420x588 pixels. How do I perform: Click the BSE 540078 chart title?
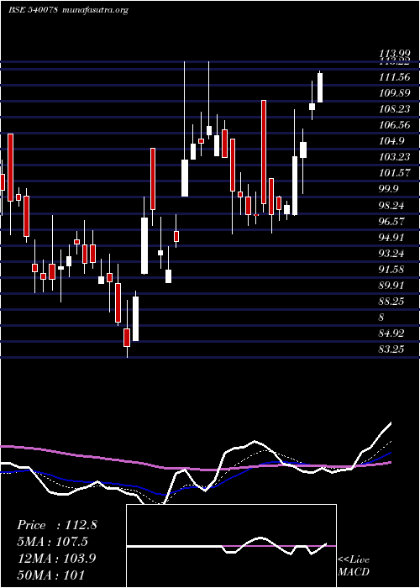pos(33,10)
